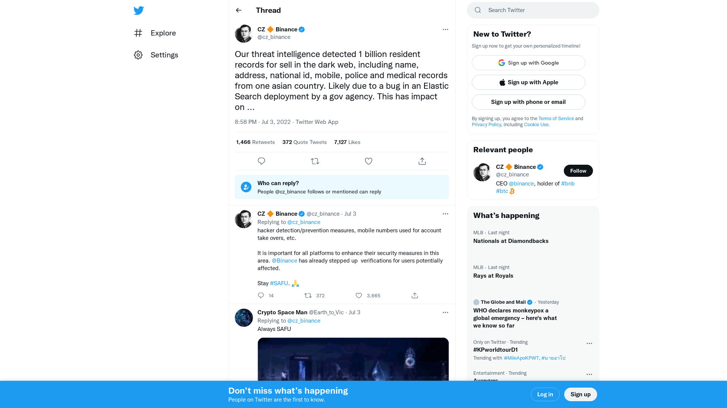The width and height of the screenshot is (727, 408).
Task: Open more options on Crypto Space Man's reply
Action: click(x=445, y=312)
